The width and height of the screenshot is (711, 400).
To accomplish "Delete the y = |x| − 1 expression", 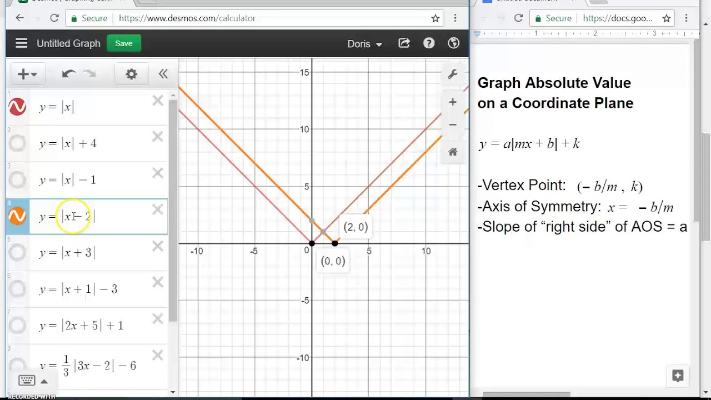I will [158, 173].
